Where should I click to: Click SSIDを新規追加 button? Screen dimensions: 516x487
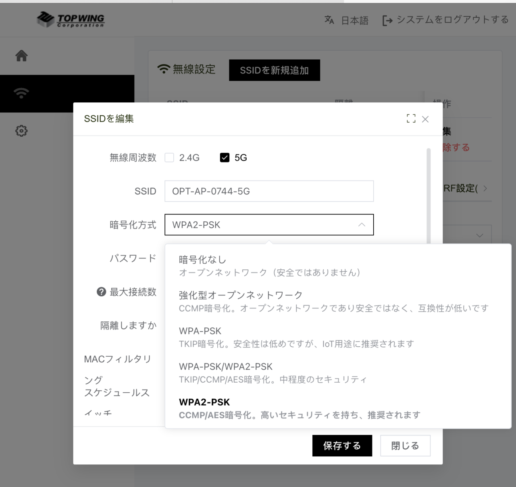click(x=275, y=70)
